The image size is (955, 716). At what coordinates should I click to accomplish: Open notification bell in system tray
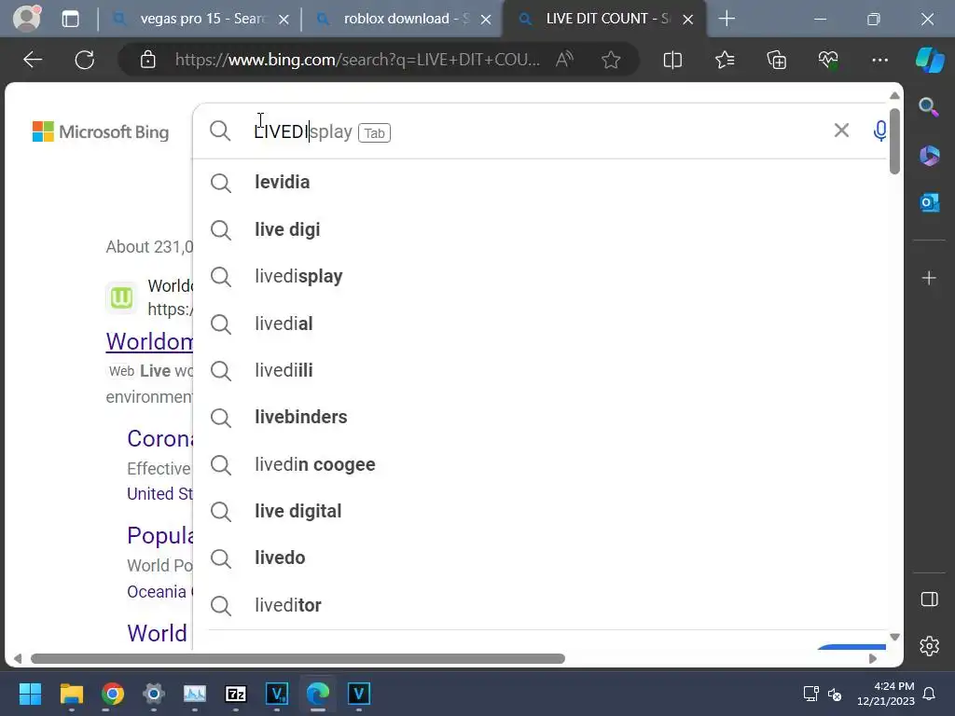tap(930, 694)
